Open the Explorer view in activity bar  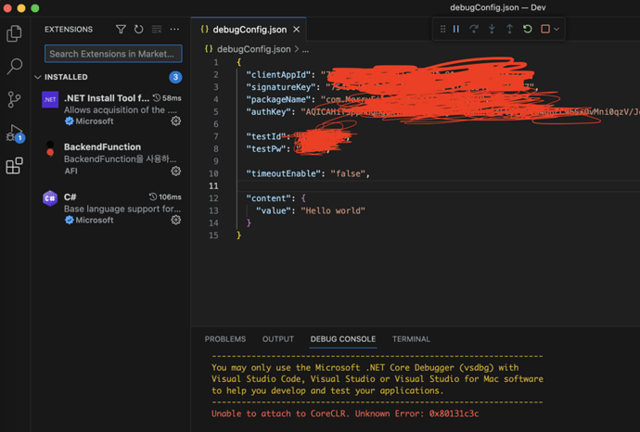point(14,33)
